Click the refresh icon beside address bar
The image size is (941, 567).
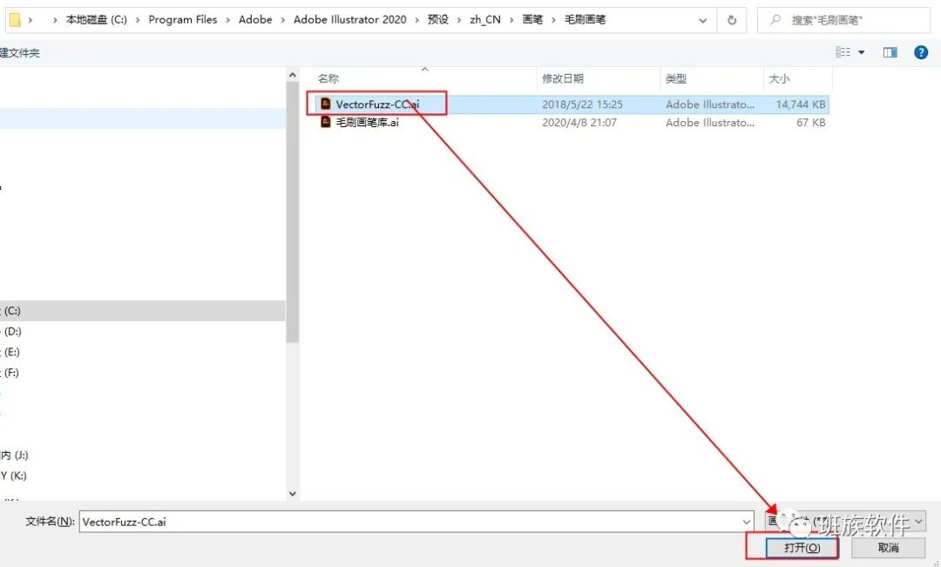click(x=732, y=20)
